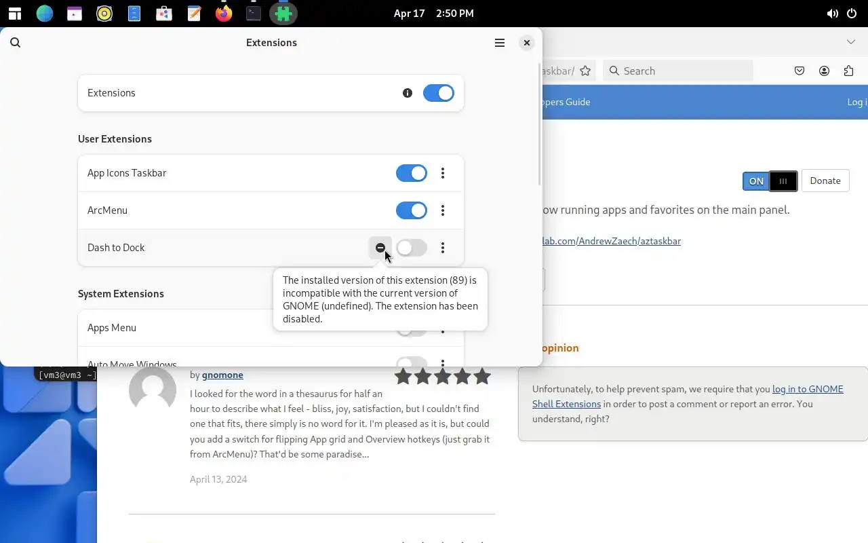Open ArcMenu three-dot options menu
The height and width of the screenshot is (543, 868).
[x=443, y=210]
